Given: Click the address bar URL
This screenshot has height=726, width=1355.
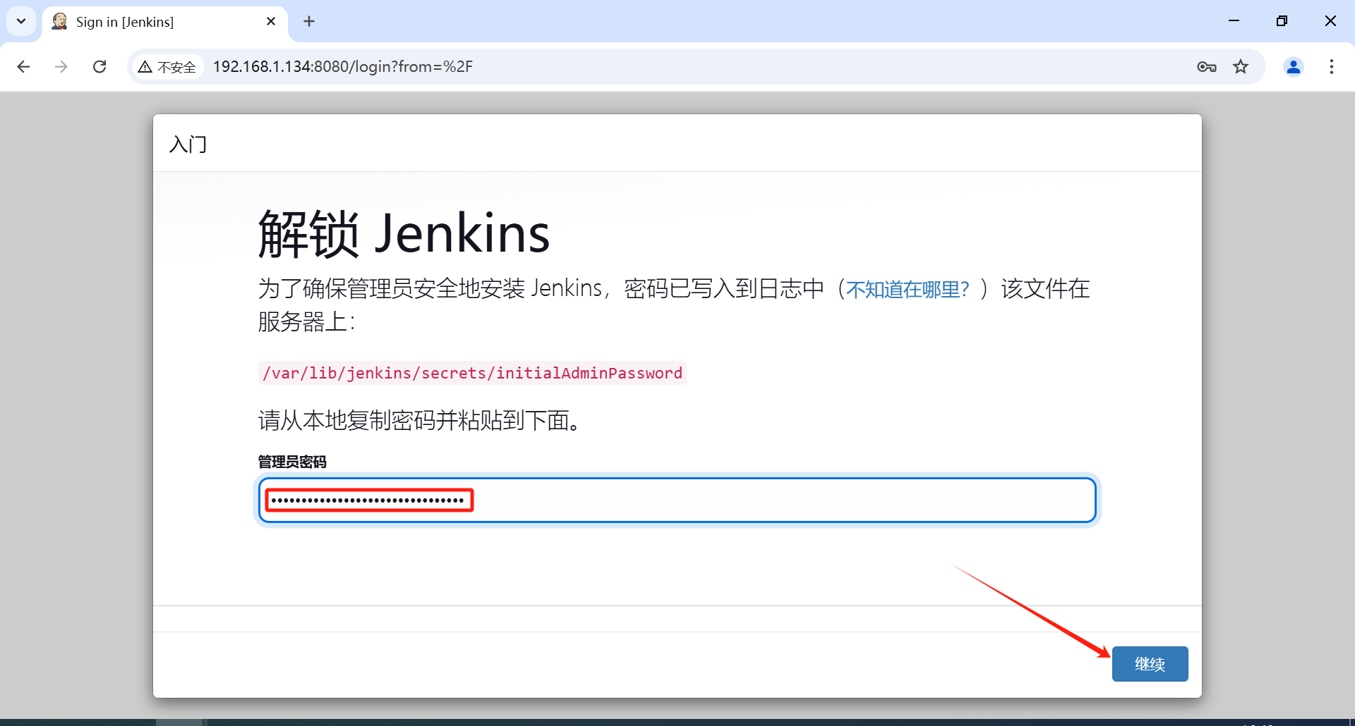Looking at the screenshot, I should click(343, 66).
